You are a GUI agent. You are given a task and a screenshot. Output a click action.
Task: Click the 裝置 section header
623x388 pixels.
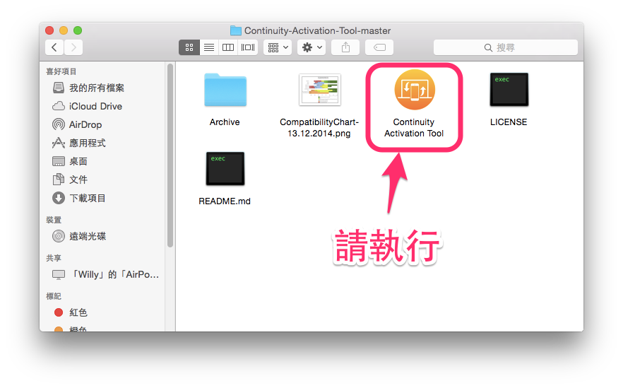tap(54, 220)
